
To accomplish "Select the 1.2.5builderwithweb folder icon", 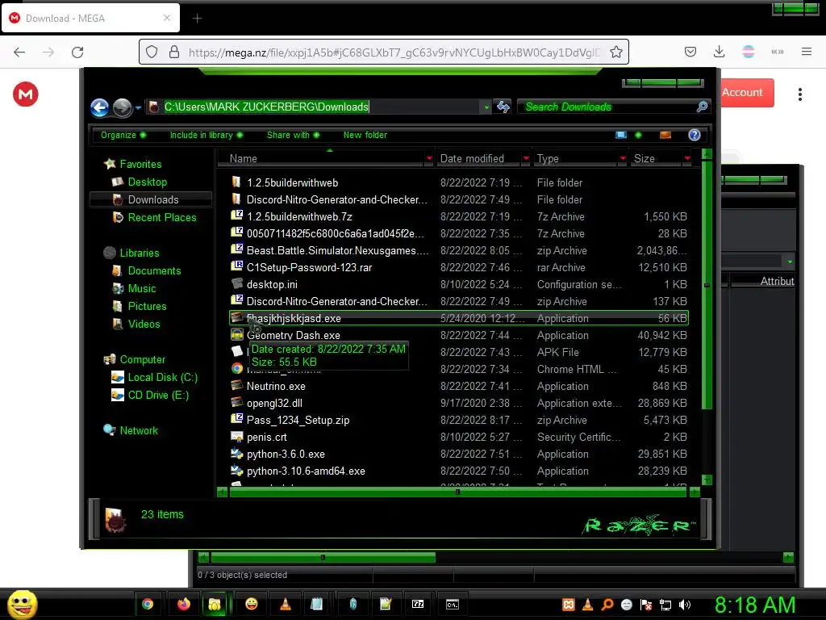I will [236, 182].
